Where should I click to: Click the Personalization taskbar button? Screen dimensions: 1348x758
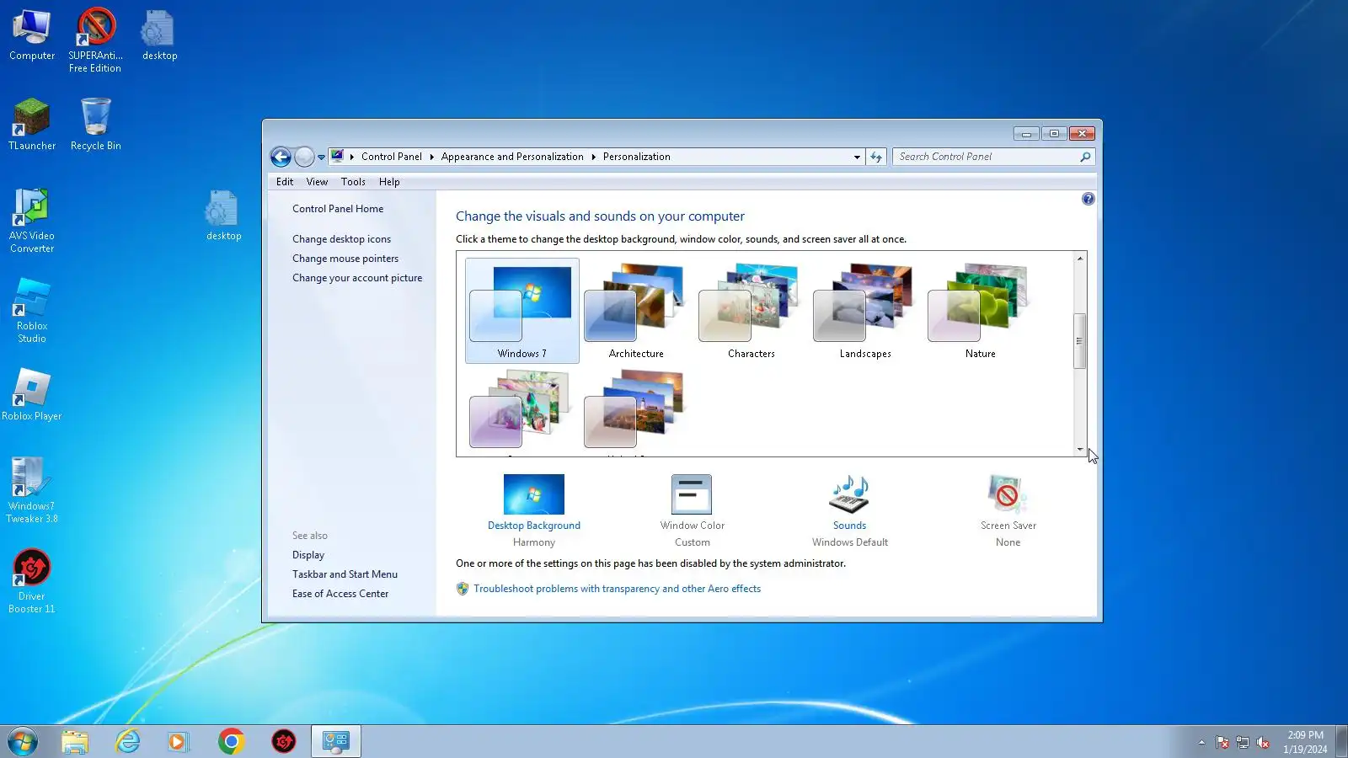tap(336, 741)
